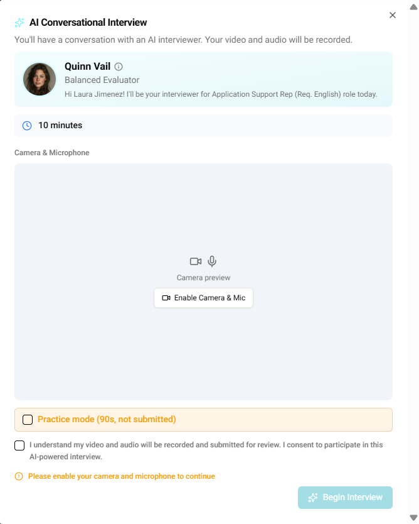Click the camera icon inside Enable Camera & Mic
The image size is (419, 524).
coord(166,298)
